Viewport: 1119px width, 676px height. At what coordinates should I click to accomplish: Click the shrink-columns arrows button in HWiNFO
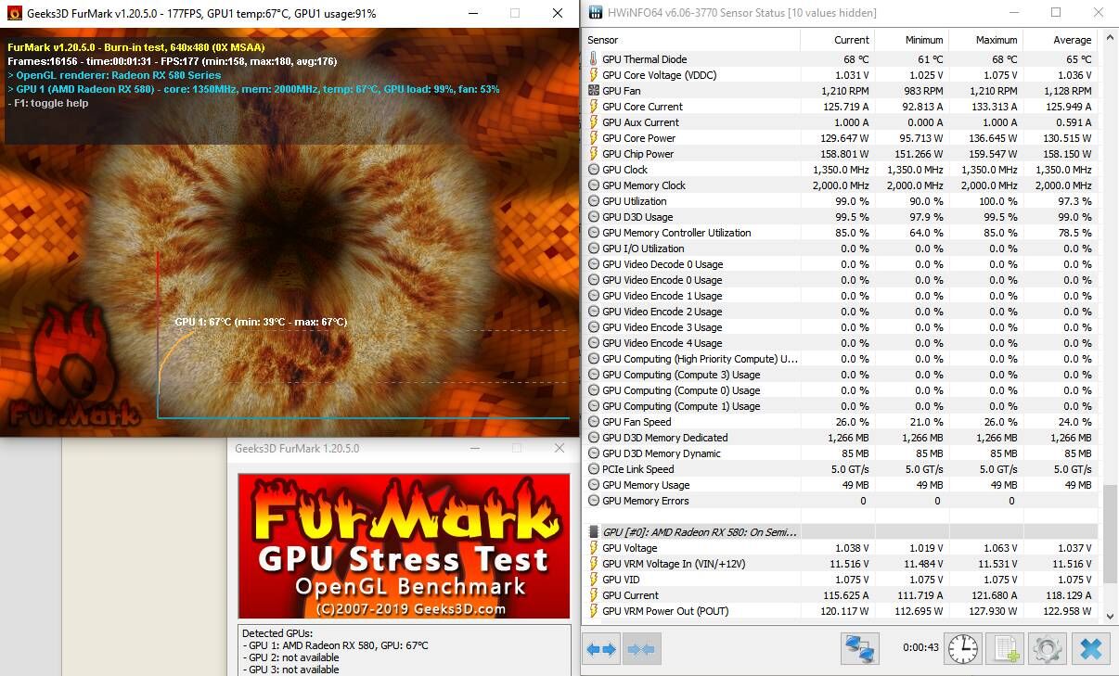point(640,649)
